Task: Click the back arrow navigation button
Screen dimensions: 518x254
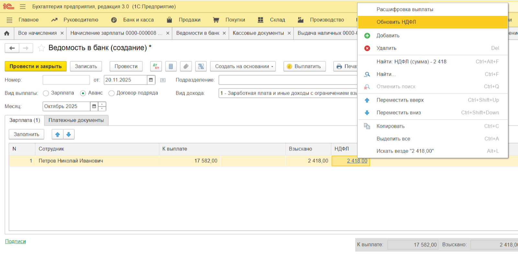Action: coord(12,48)
